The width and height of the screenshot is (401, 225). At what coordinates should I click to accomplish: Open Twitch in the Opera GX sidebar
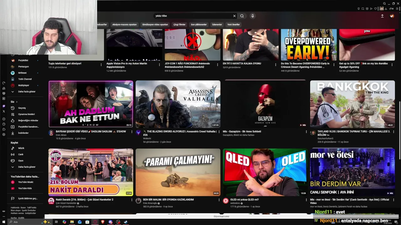4,106
